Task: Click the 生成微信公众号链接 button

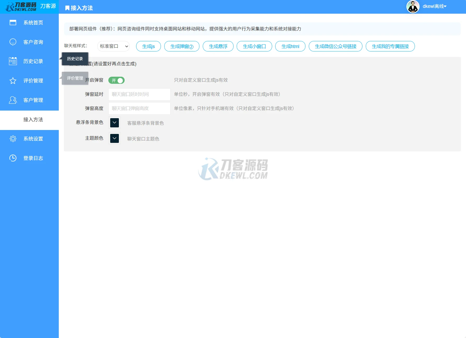Action: tap(336, 46)
